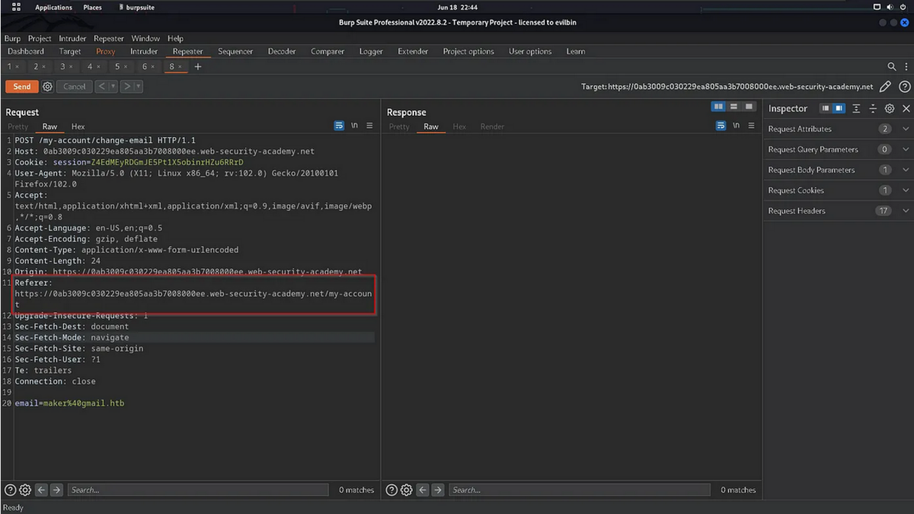Open help icon beside target
This screenshot has height=514, width=914.
(905, 87)
